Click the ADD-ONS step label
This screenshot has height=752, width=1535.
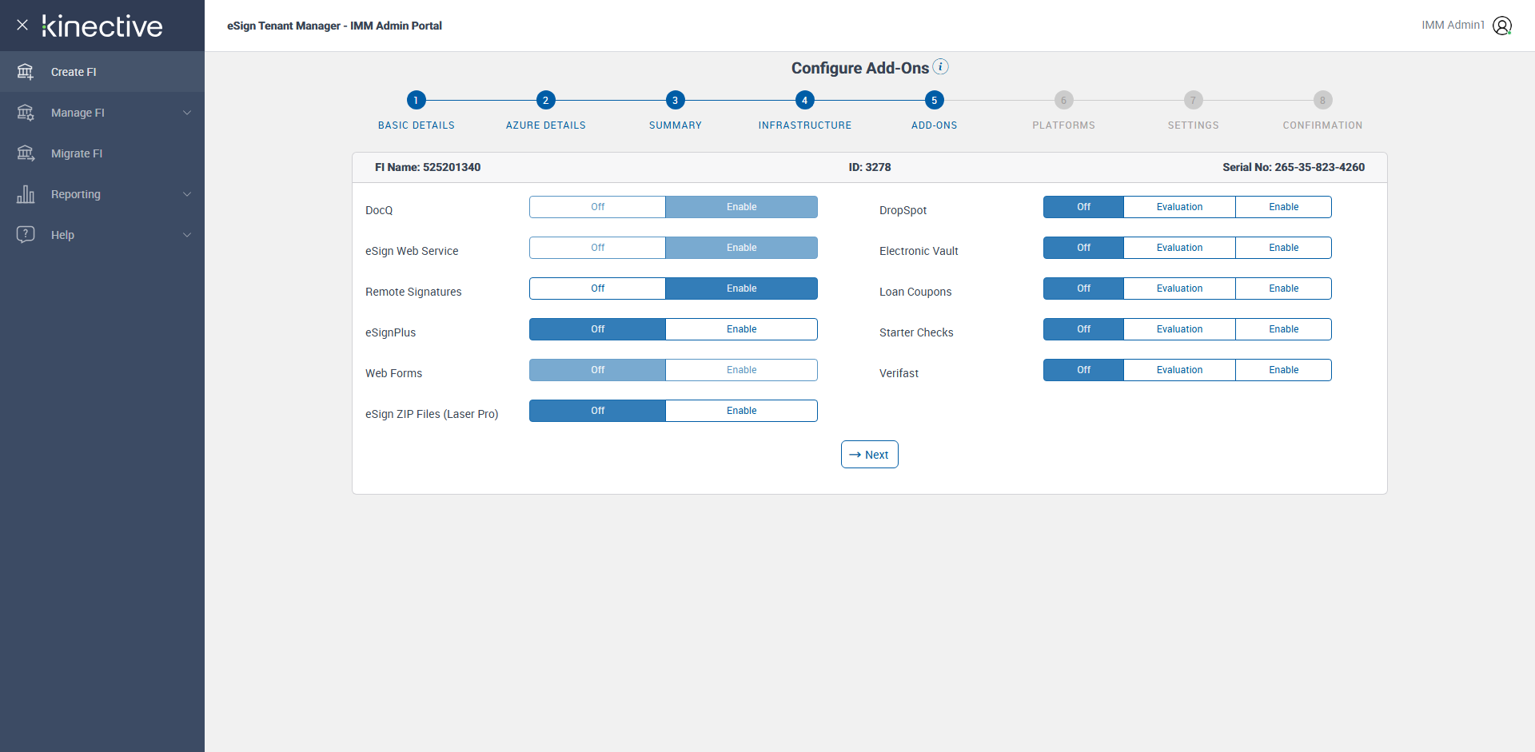(x=935, y=125)
